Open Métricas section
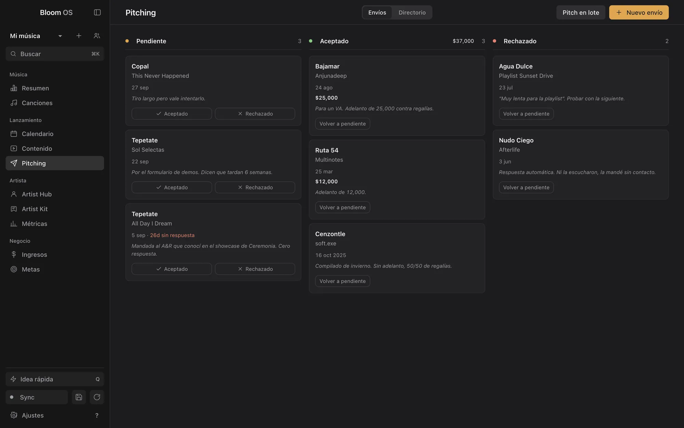Viewport: 684px width, 428px height. point(55,224)
